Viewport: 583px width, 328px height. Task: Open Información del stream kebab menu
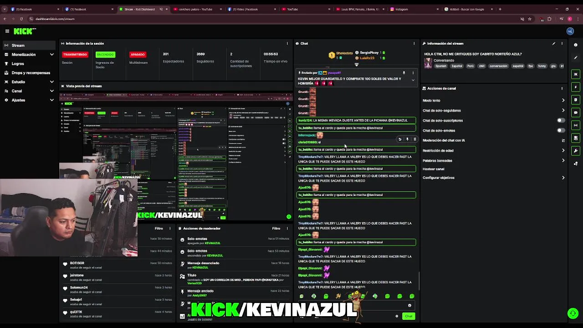tap(562, 43)
